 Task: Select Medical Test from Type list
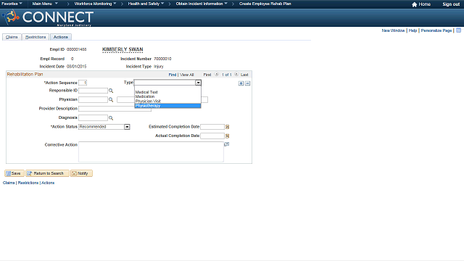[x=167, y=92]
